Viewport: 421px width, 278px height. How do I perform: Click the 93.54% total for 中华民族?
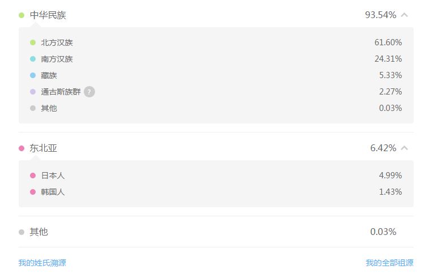[x=380, y=15]
